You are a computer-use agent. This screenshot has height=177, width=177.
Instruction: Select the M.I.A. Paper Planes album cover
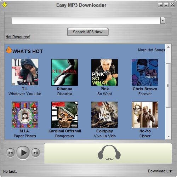25,115
